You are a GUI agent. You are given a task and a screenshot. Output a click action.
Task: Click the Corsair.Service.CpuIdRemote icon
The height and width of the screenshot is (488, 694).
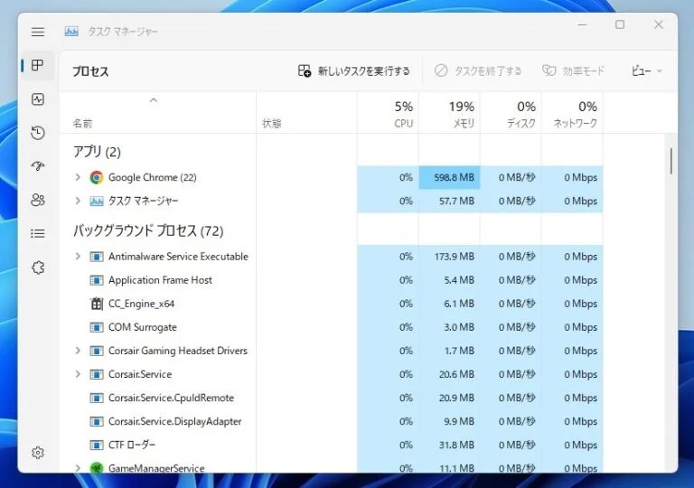tap(97, 398)
